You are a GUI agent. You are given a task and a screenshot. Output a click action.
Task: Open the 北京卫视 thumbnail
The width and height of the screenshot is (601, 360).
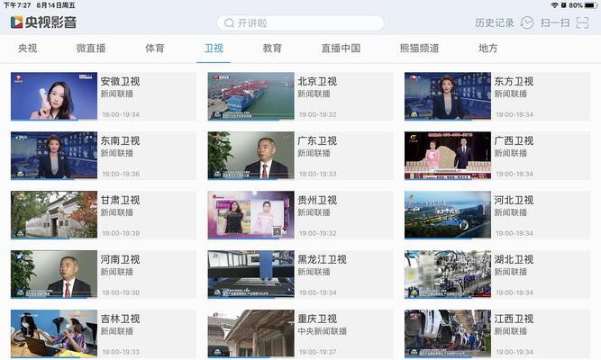(251, 96)
